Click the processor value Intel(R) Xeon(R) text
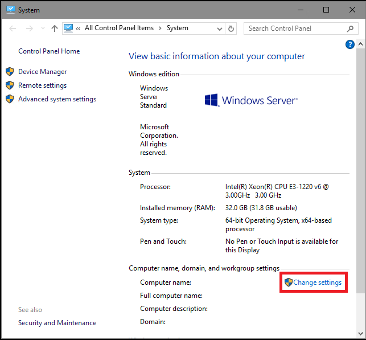 (277, 191)
